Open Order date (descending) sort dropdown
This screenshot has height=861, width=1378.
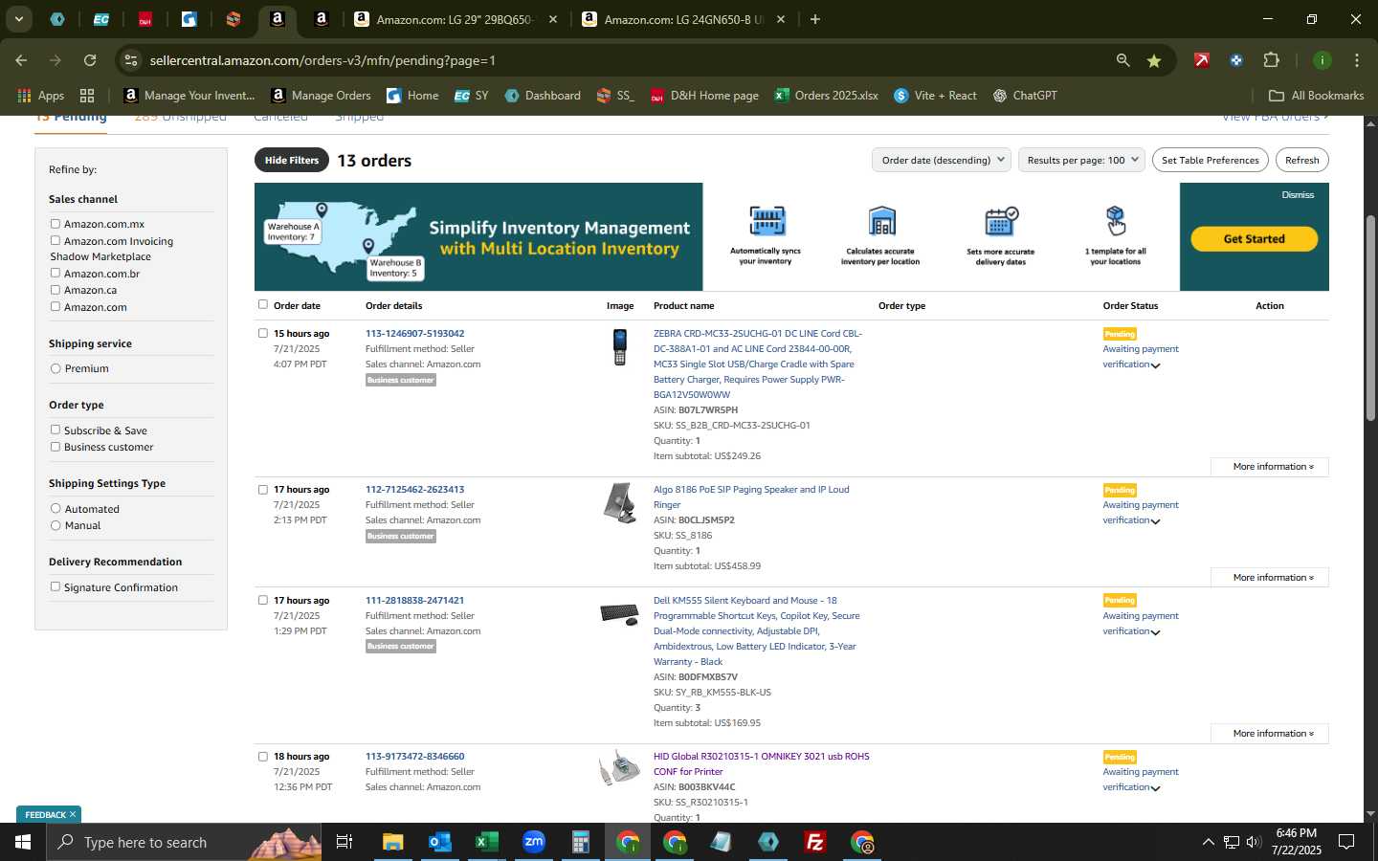pos(942,160)
